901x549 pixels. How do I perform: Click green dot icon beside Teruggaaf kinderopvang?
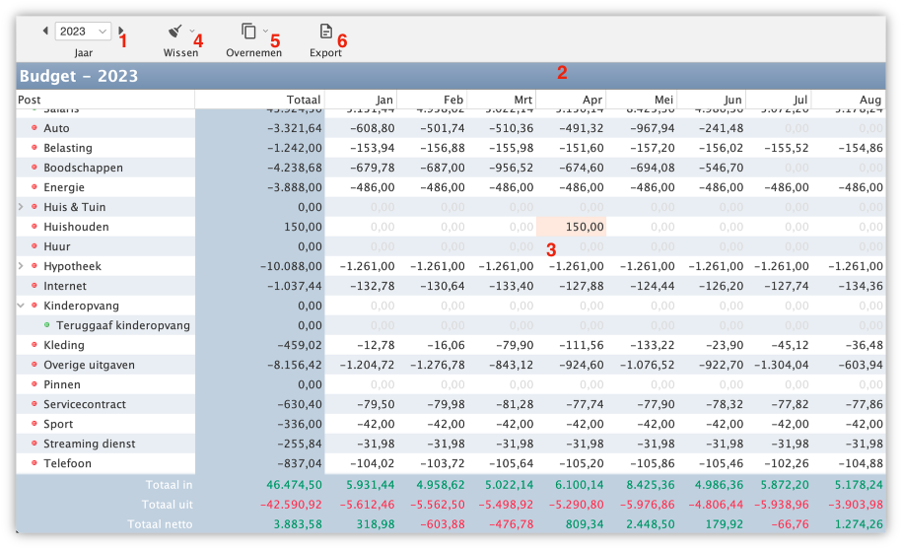click(x=47, y=325)
